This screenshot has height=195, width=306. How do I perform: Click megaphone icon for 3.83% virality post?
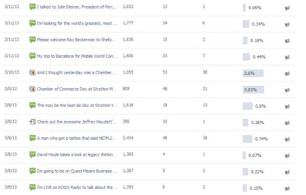[287, 90]
